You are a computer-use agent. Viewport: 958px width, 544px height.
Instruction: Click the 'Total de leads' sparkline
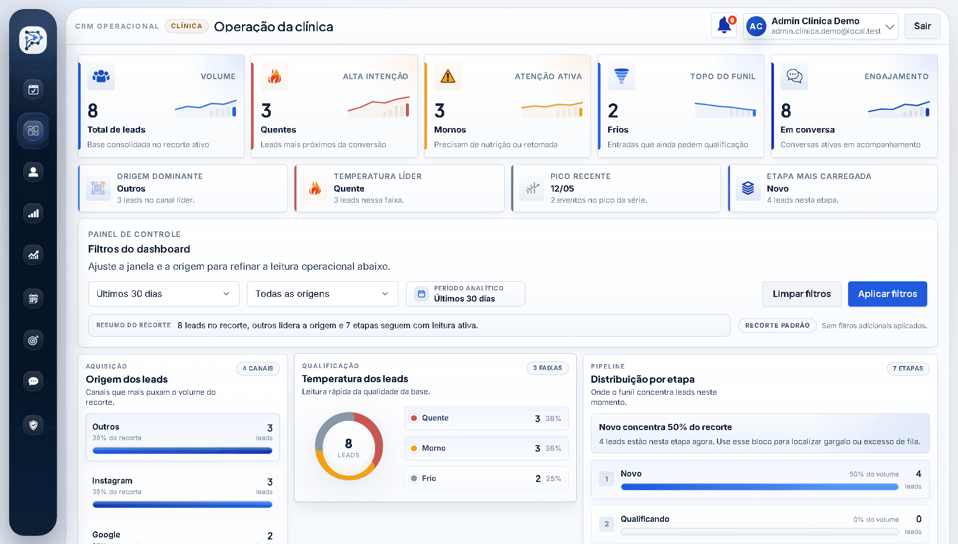[206, 108]
